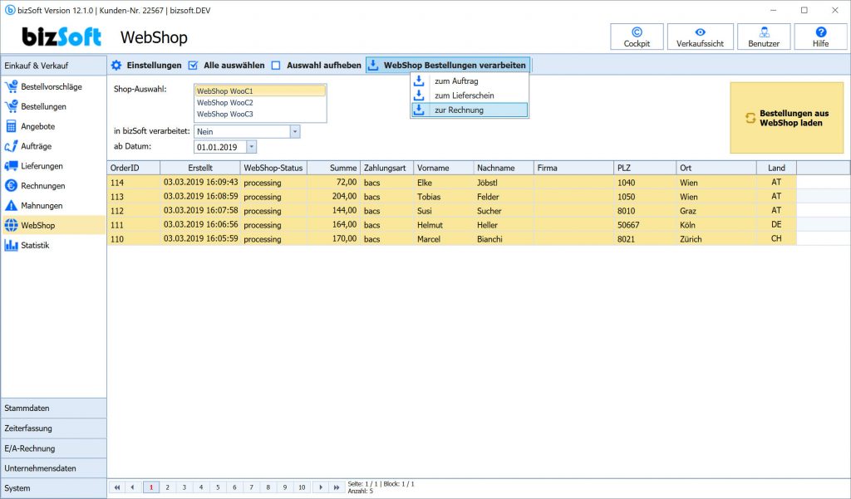Open Einstellungen settings label
The height and width of the screenshot is (499, 851).
(154, 65)
